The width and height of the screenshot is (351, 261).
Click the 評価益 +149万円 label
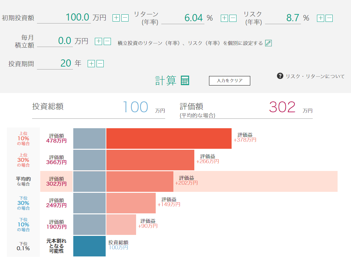169,202
